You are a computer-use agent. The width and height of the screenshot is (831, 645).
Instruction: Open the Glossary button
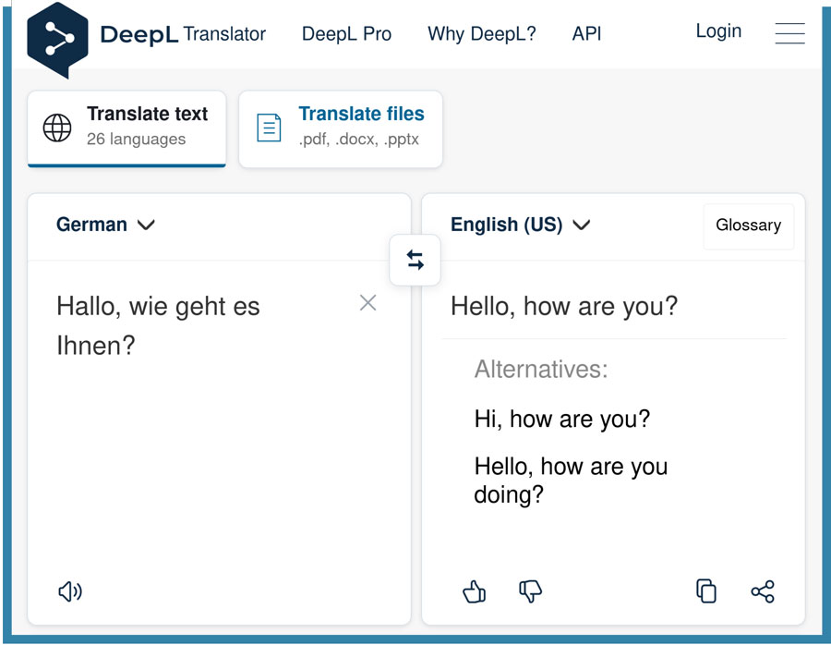pyautogui.click(x=748, y=225)
